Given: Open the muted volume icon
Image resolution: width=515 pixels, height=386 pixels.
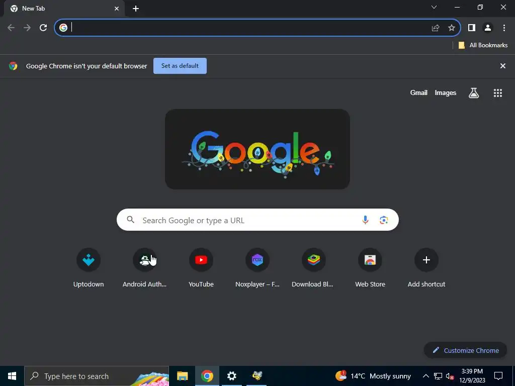Looking at the screenshot, I should 450,376.
